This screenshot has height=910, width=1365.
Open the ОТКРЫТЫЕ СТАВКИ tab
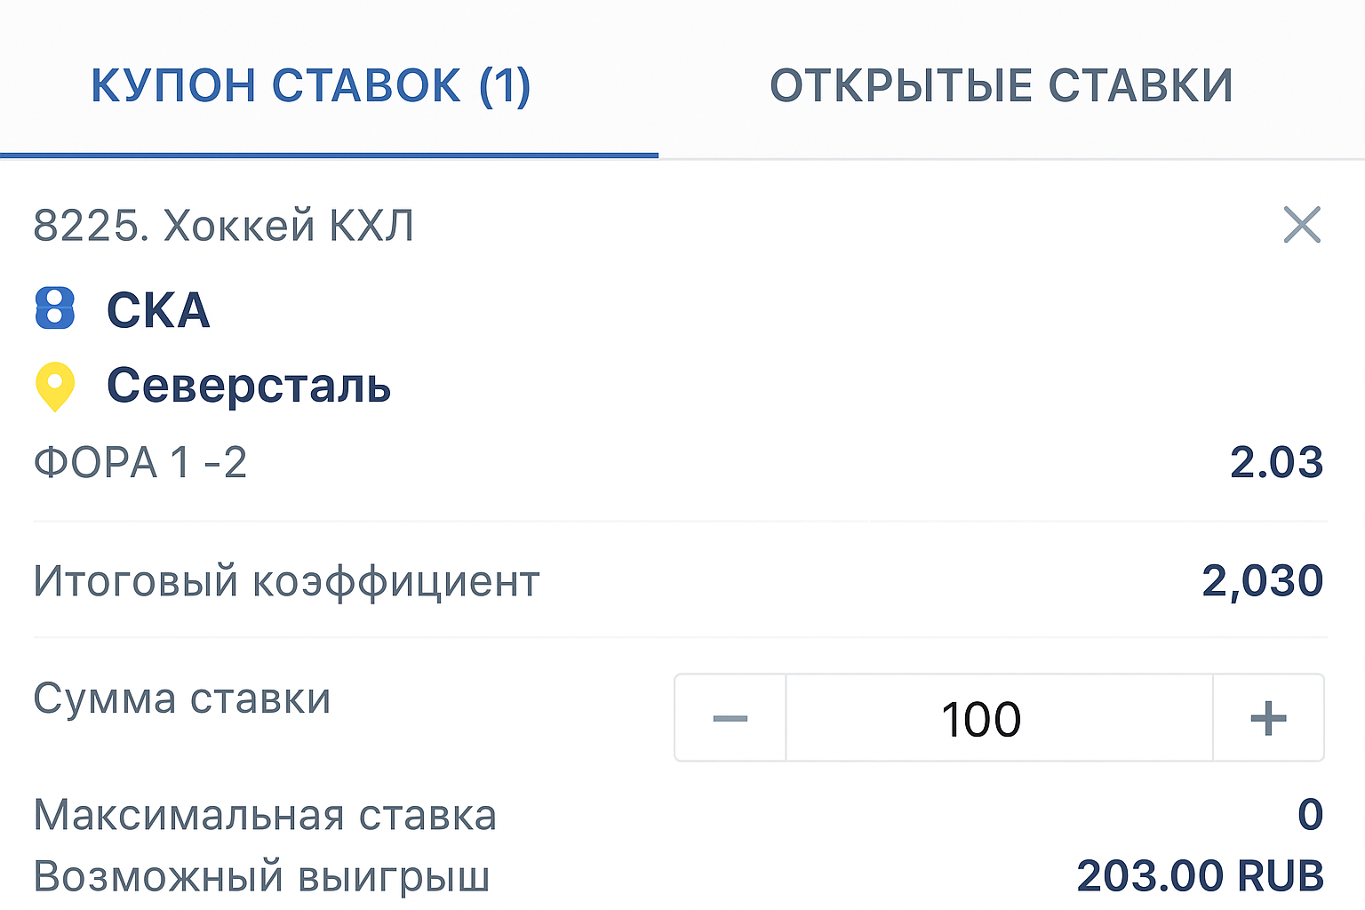(x=1001, y=85)
